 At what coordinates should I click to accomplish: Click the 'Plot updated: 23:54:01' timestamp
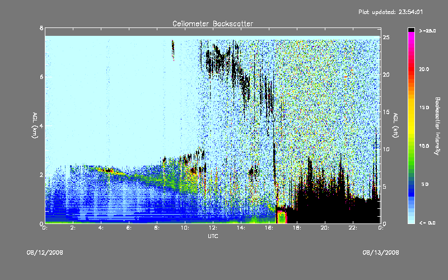point(390,12)
